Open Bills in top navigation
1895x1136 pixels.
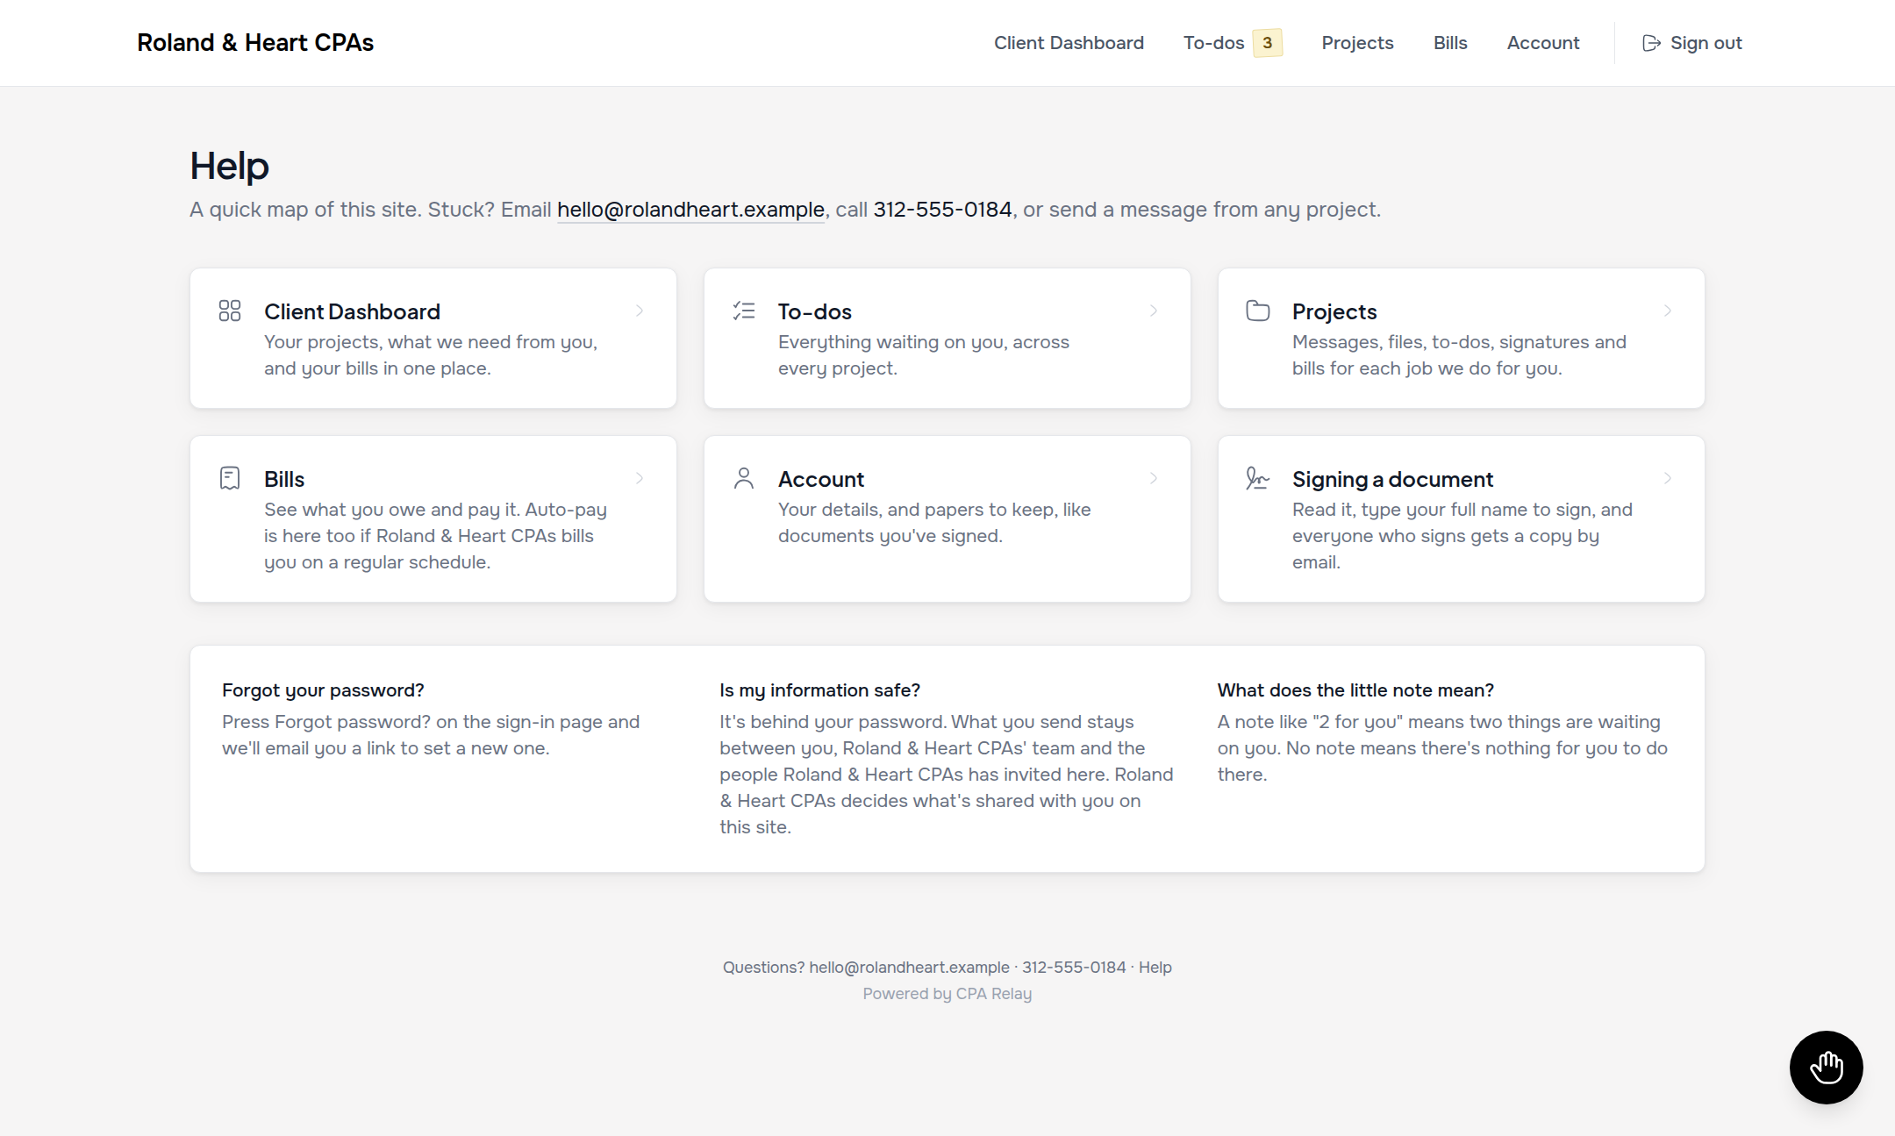point(1450,43)
